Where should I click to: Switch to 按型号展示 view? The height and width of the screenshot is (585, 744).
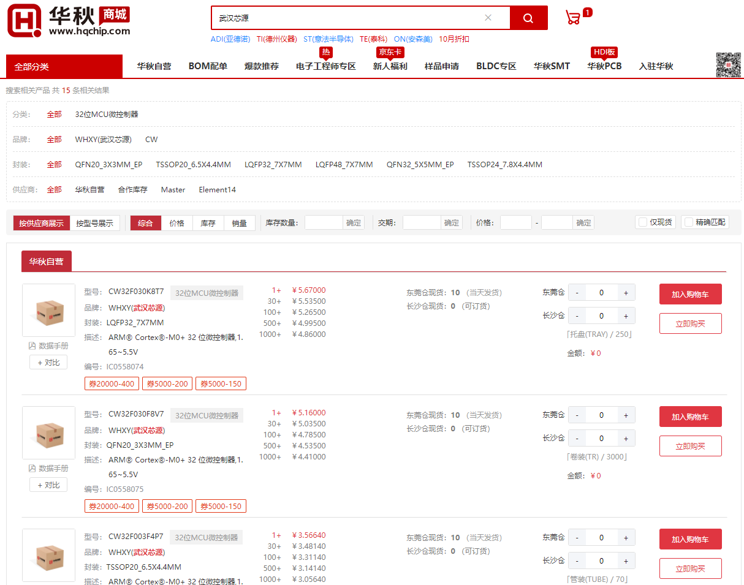94,223
